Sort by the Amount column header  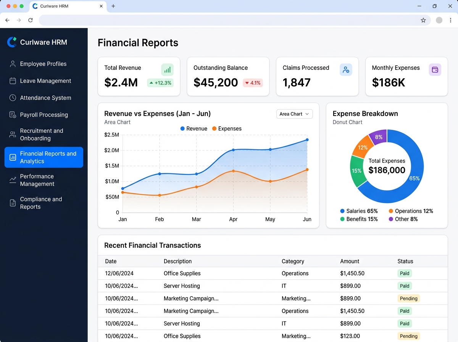point(350,261)
